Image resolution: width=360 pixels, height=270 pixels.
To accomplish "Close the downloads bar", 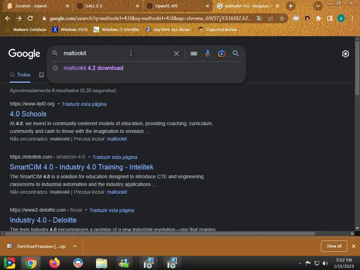I will [354, 246].
